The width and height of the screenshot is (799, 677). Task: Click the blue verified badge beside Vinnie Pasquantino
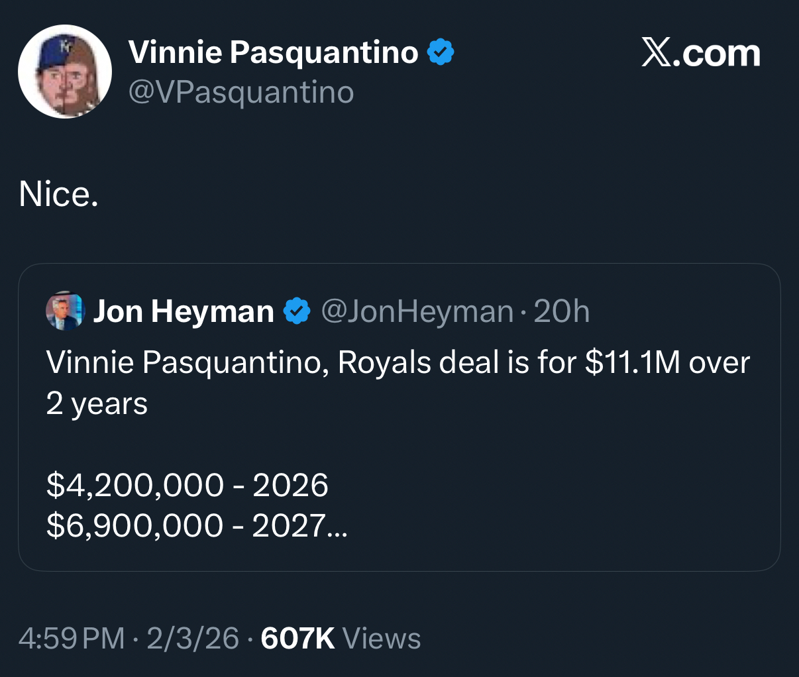(x=441, y=52)
